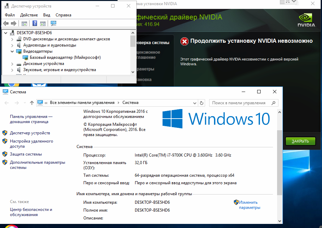
Task: Click Изменить параметры link
Action: [250, 205]
